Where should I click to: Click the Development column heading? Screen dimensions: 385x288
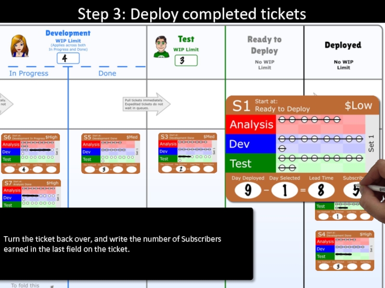point(68,33)
